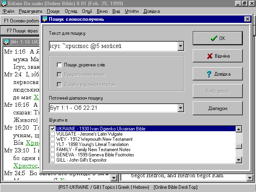The height and width of the screenshot is (192, 256).
Task: Click the dialog title bar search icon
Action: [x=45, y=19]
